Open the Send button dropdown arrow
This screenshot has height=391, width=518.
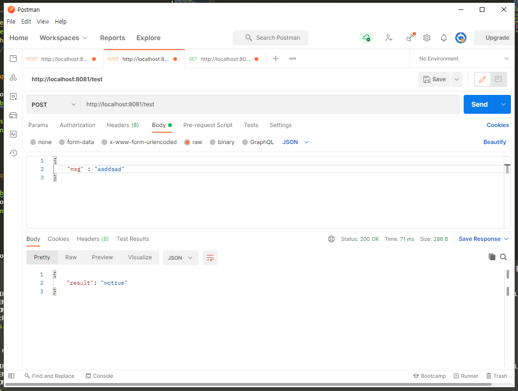coord(503,104)
